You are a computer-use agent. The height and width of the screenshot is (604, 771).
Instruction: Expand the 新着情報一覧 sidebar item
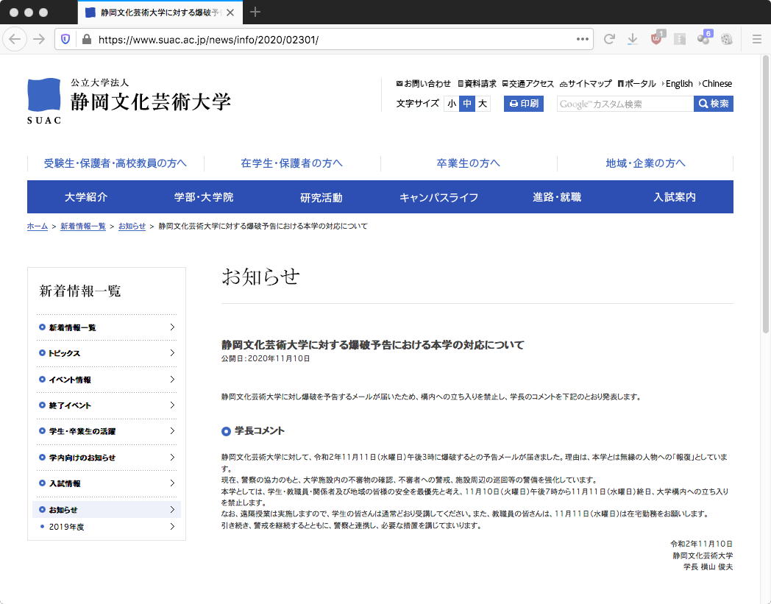(107, 327)
